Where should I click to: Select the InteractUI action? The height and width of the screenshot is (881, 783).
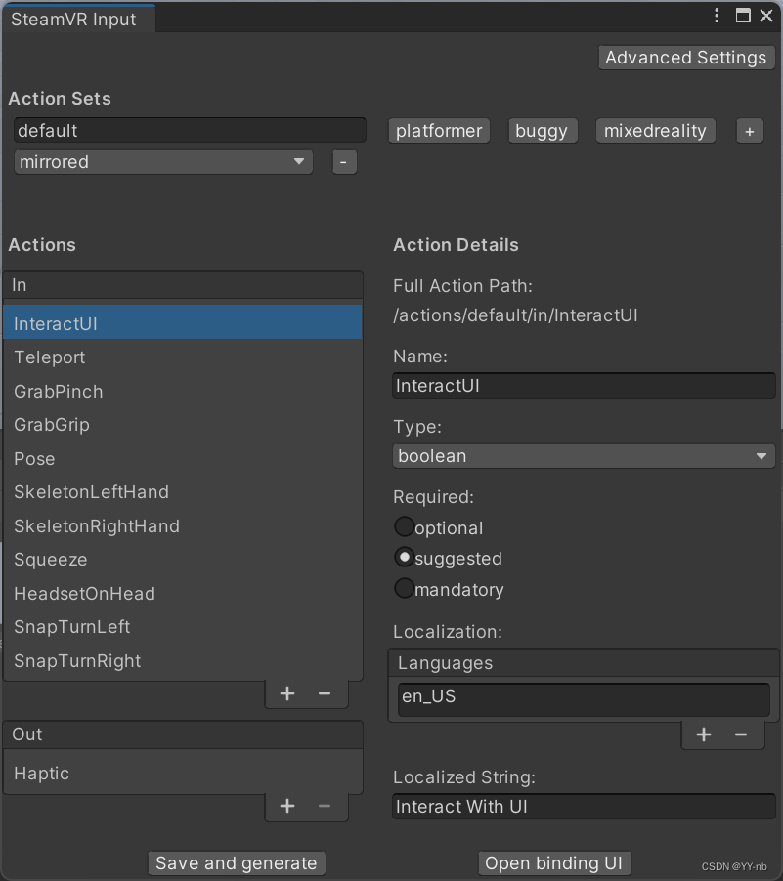pos(182,322)
